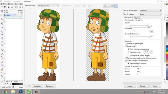168x94 pixels.
Task: Click the Suavizado value field showing 25
Action: (152, 31)
